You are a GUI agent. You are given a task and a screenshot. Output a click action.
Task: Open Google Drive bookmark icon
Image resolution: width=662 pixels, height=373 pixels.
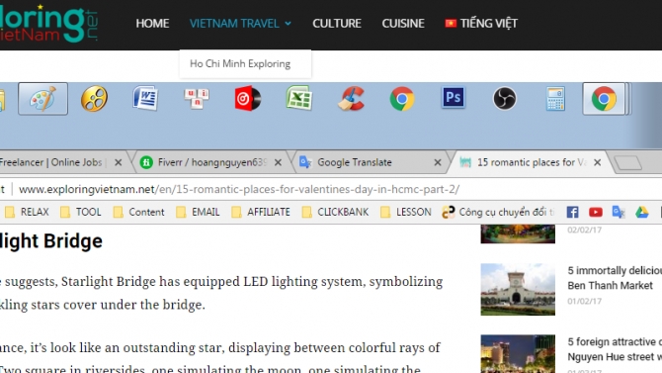click(x=641, y=212)
